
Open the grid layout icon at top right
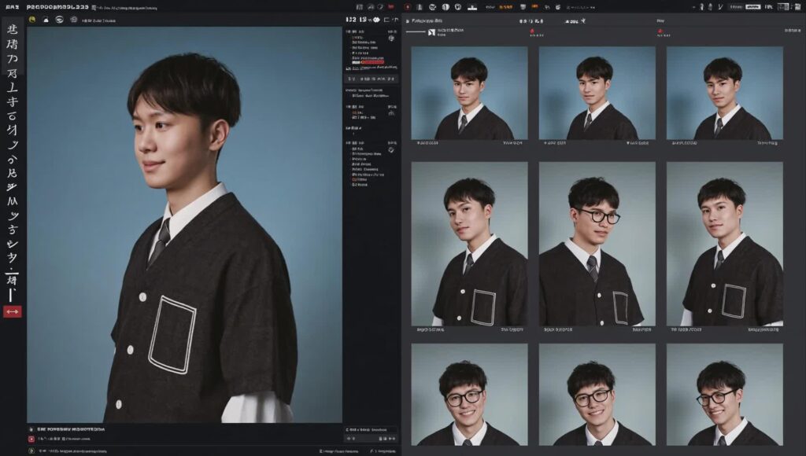pyautogui.click(x=783, y=6)
